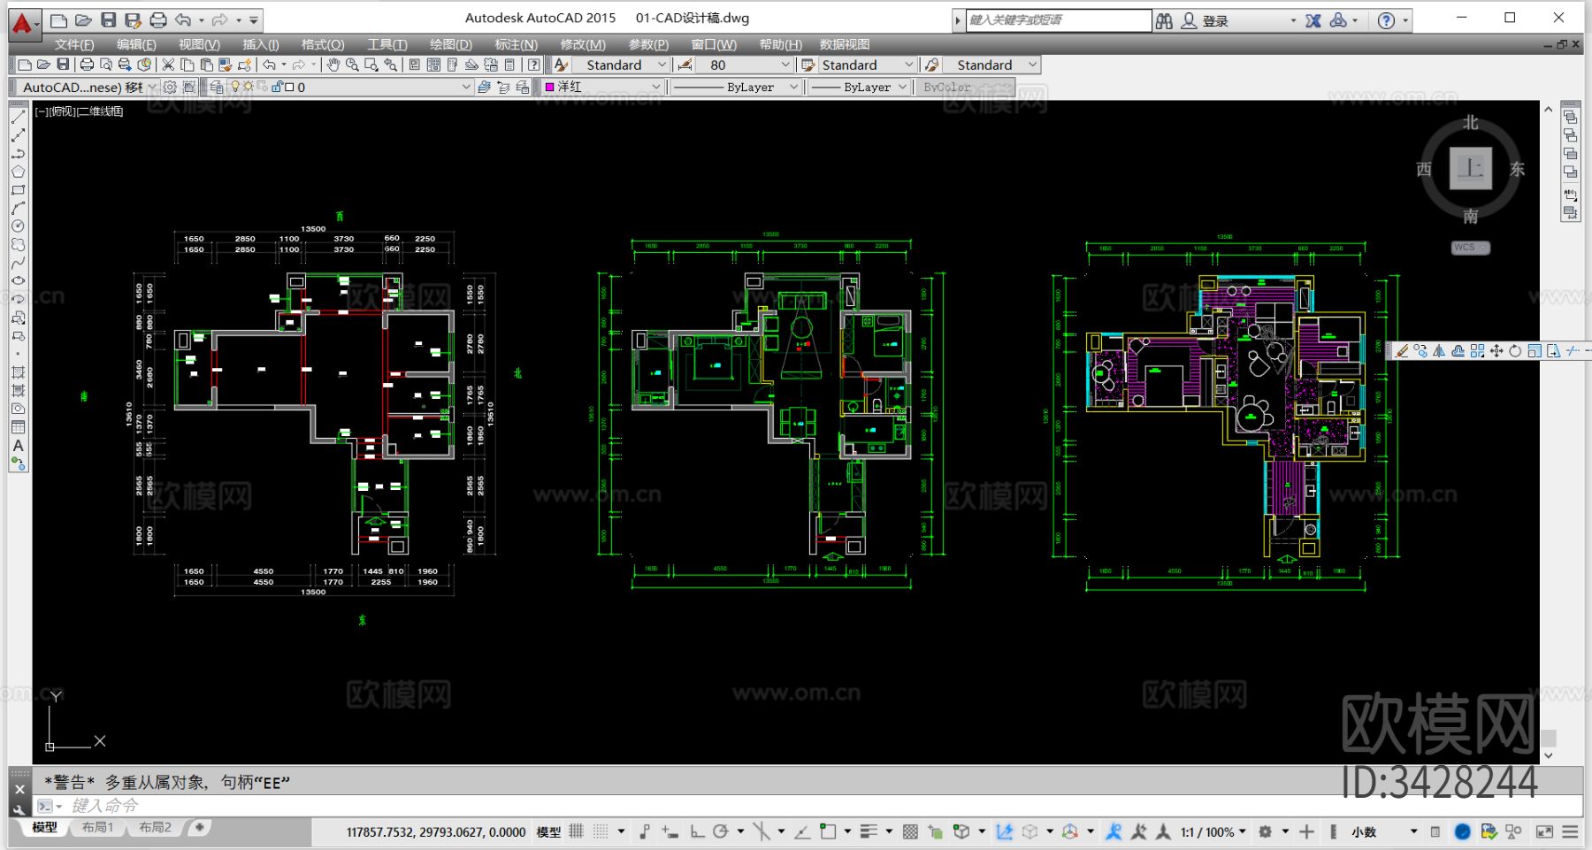Viewport: 1592px width, 850px height.
Task: Toggle transparency display in status bar
Action: click(x=910, y=831)
